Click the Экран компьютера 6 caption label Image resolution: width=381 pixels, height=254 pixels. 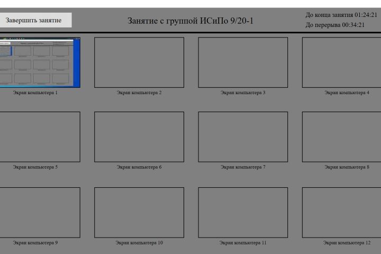click(x=139, y=167)
